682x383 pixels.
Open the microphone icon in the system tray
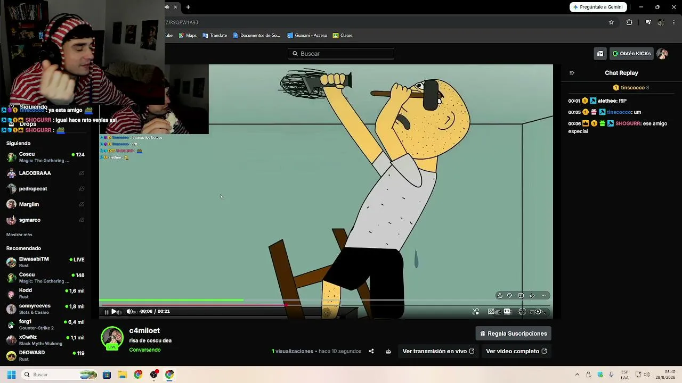[611, 374]
